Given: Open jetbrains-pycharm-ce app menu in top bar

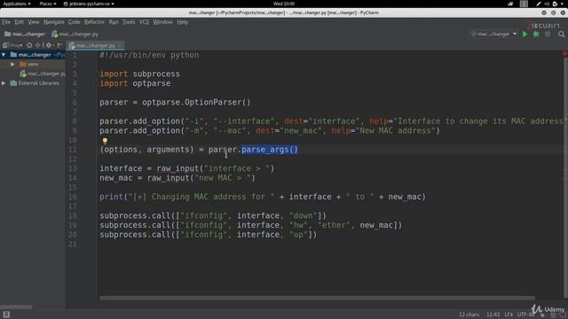Looking at the screenshot, I should pos(89,4).
